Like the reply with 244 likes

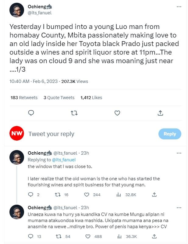87,194
